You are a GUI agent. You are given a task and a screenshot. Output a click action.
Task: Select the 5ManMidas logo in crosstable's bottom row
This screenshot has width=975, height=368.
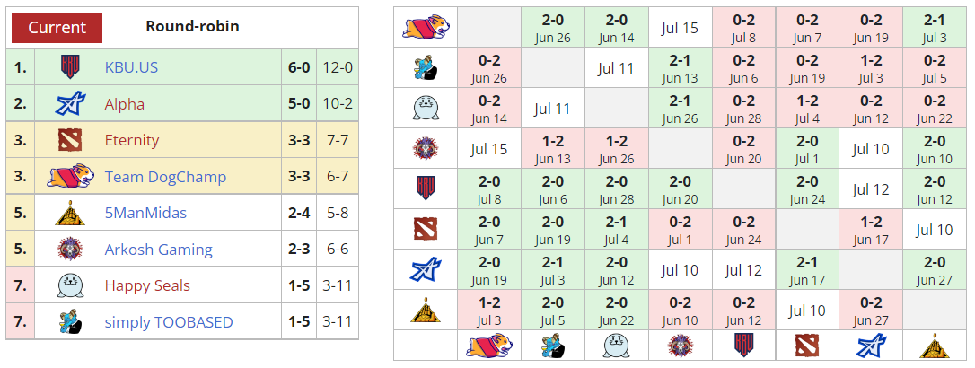point(933,344)
